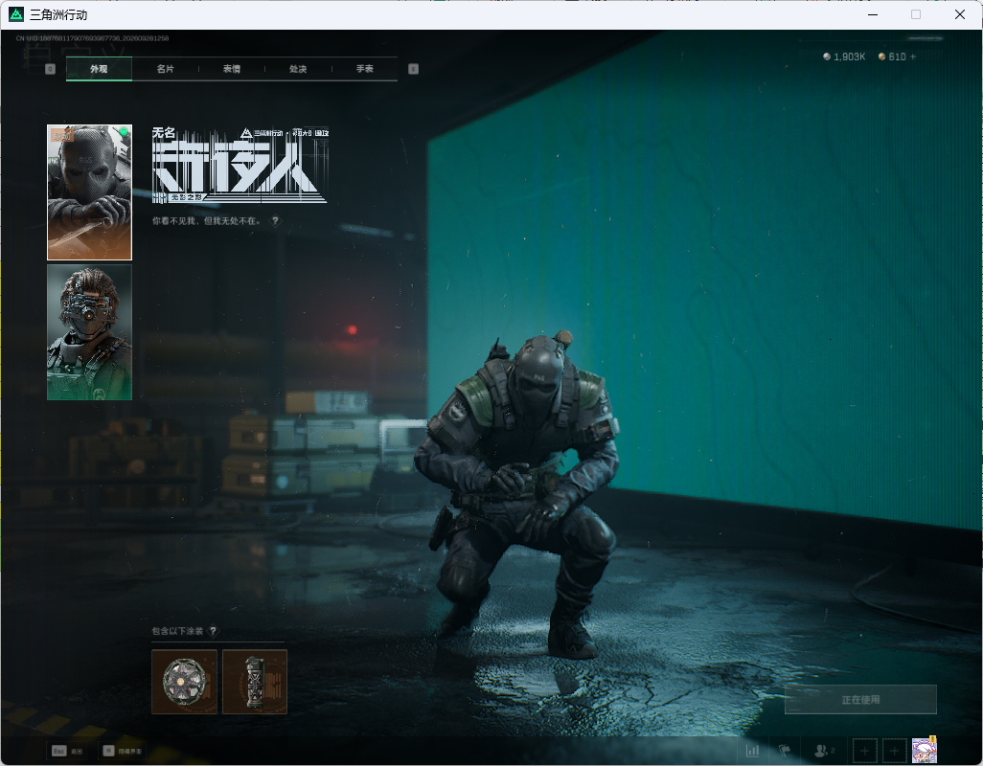Open the player avatar in bottom bar
The image size is (983, 766).
click(x=924, y=750)
